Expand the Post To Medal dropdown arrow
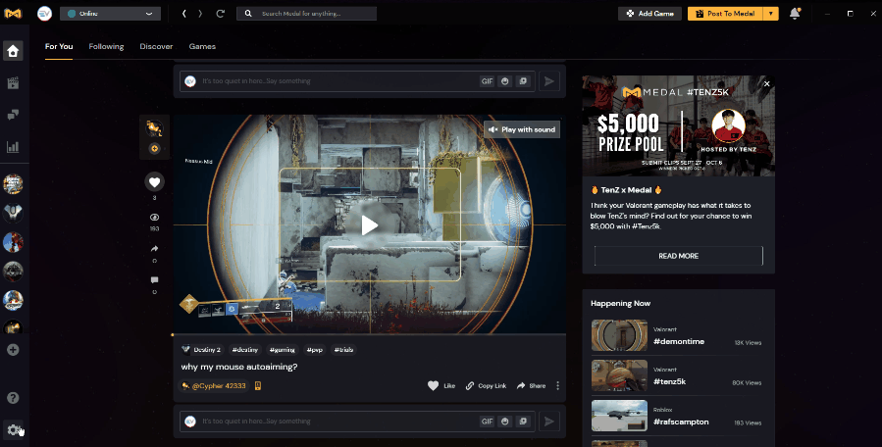 coord(770,14)
